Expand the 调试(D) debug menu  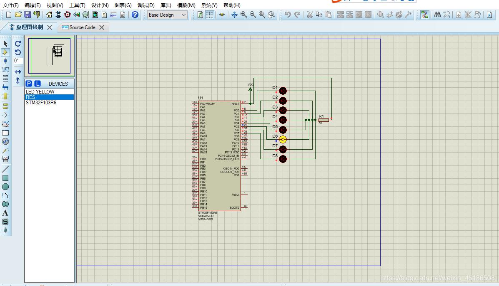click(146, 5)
